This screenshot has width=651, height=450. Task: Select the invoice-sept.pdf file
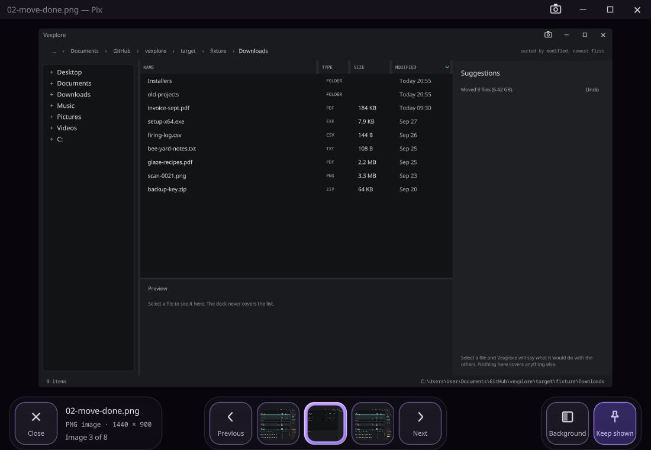click(x=296, y=108)
